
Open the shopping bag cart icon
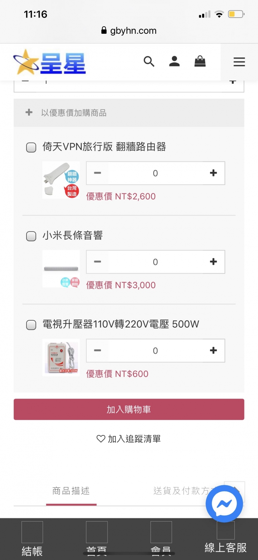tap(200, 61)
